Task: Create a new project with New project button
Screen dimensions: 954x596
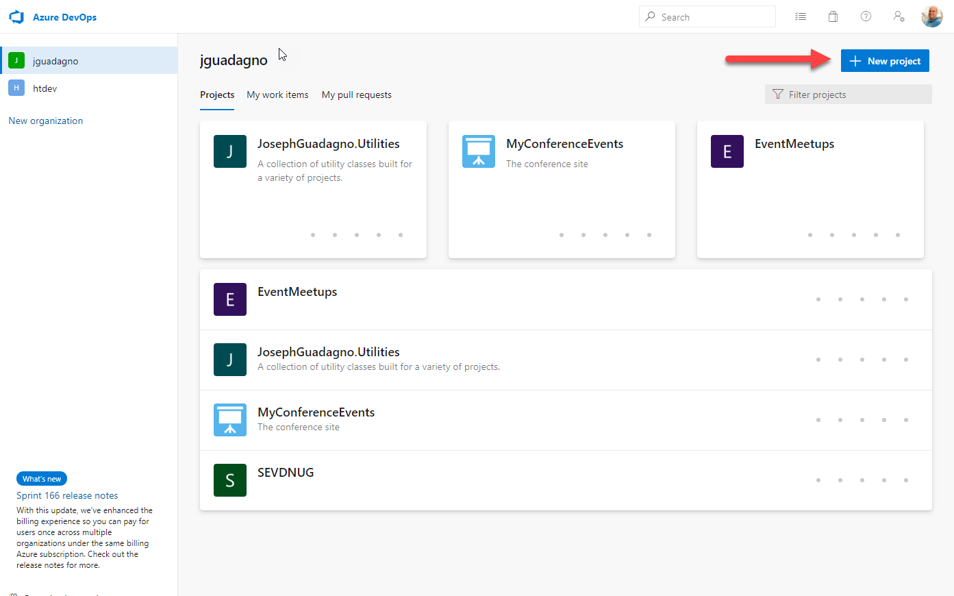Action: (x=885, y=61)
